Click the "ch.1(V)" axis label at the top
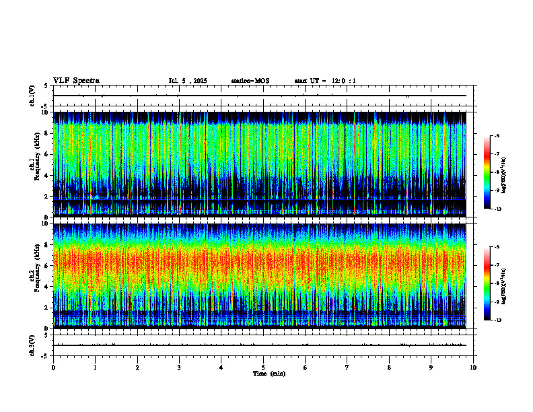533x412 pixels. (x=32, y=96)
